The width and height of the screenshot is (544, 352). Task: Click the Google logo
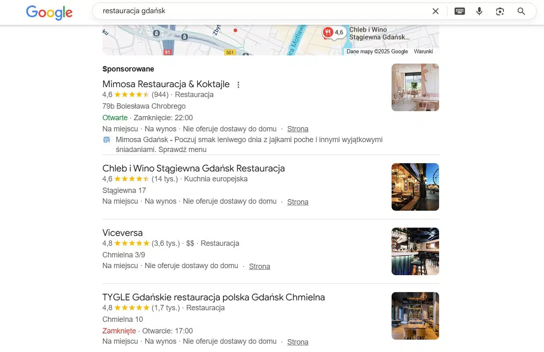pos(49,12)
